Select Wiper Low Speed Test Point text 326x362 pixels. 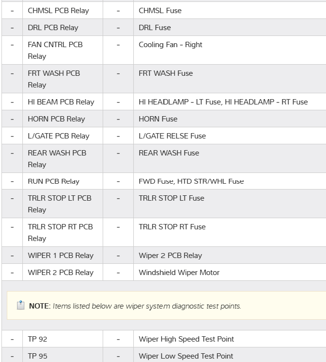pos(186,356)
